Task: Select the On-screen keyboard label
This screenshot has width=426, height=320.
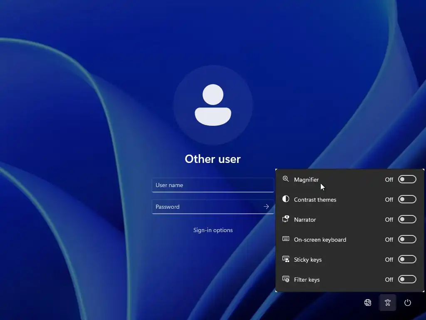Action: [x=320, y=240]
